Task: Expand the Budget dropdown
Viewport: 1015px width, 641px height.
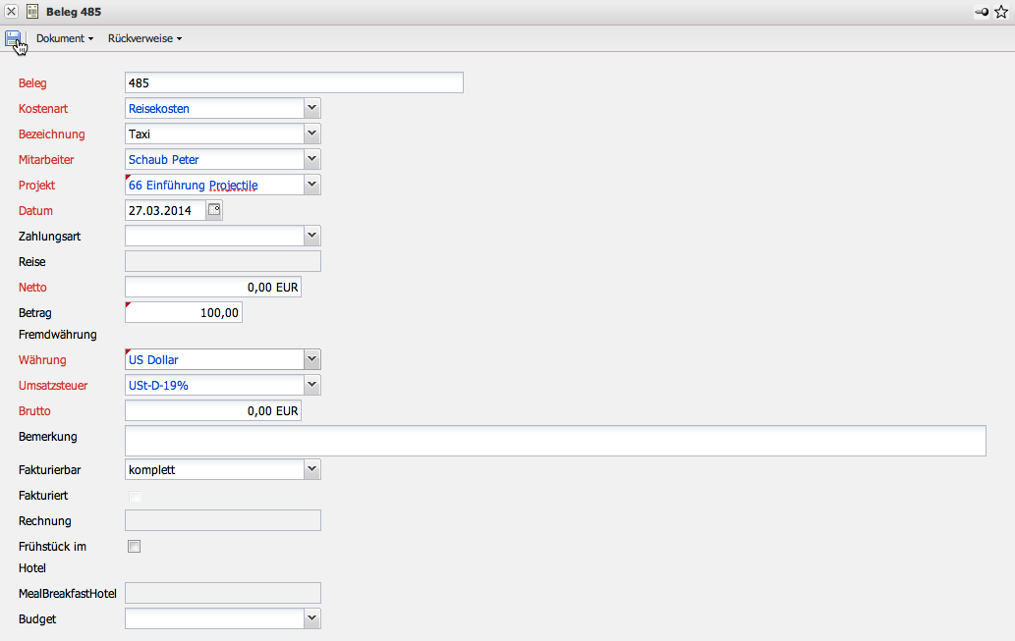Action: click(x=312, y=619)
